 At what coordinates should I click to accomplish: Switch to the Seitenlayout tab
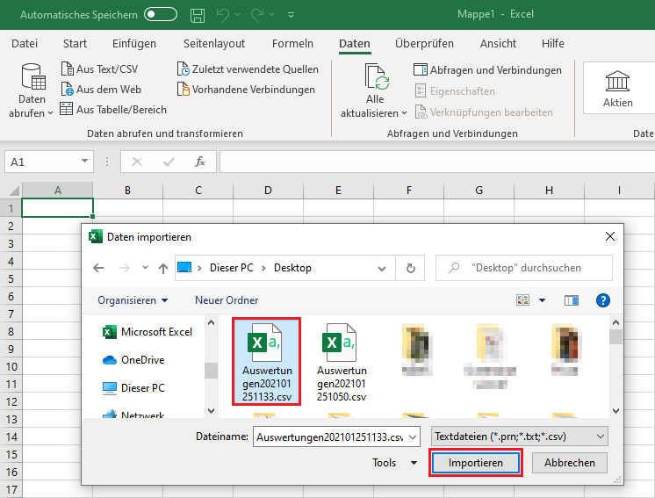(214, 43)
